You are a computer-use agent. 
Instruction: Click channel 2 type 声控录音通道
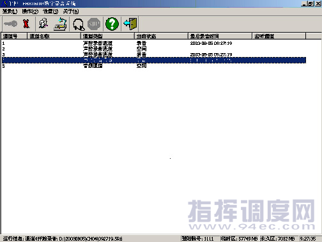coord(98,49)
